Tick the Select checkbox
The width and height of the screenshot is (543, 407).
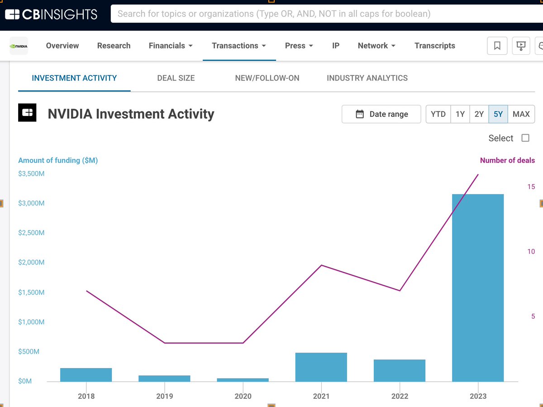coord(525,138)
